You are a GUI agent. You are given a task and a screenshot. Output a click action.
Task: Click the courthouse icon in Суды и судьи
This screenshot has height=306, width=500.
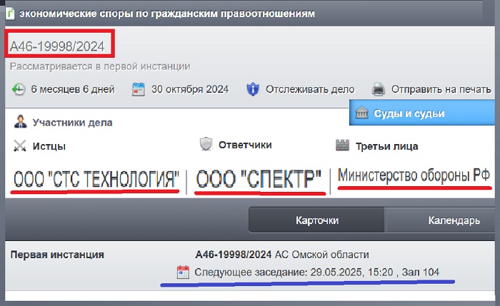click(361, 113)
